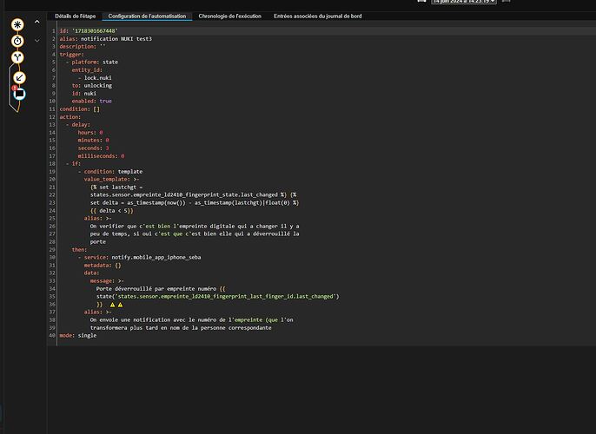Click the '{% set lastchgt =' line
Viewport: 596px width, 434px height.
coord(116,187)
